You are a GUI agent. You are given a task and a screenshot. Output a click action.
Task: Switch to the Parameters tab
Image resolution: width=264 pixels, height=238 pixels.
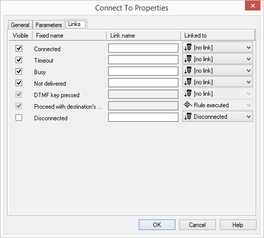pyautogui.click(x=49, y=25)
